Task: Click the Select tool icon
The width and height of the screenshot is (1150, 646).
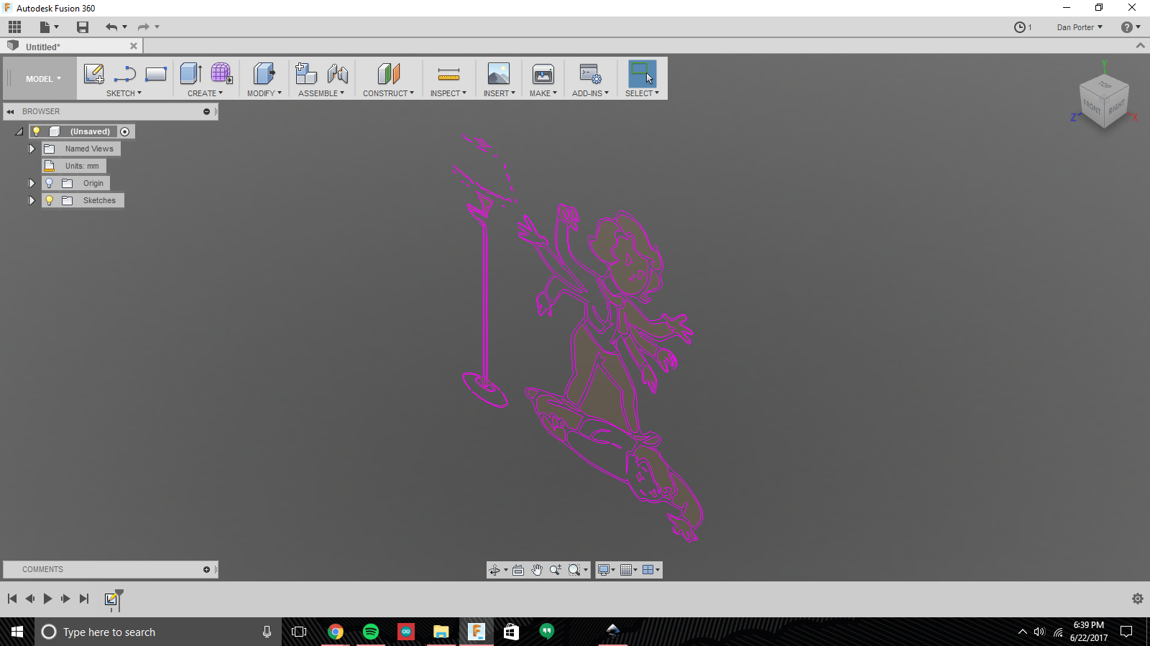Action: (642, 73)
